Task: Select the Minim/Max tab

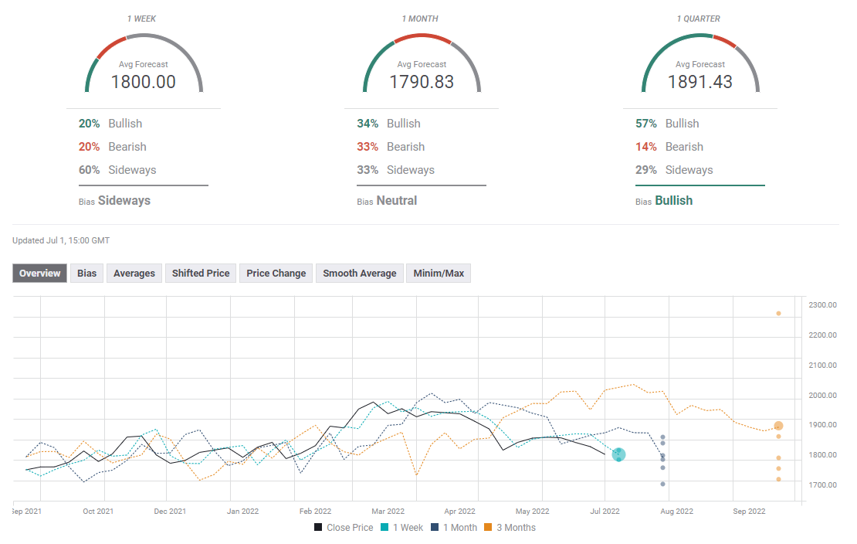Action: [x=439, y=274]
